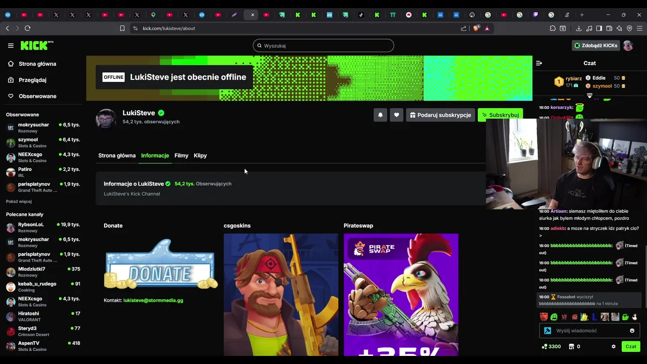Expand the gift leaderboard using the down arrow
This screenshot has height=364, width=647.
point(589,96)
